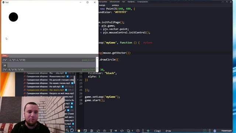Click the last game.js:14 source link in console
236x133 pixels.
pos(88,70)
